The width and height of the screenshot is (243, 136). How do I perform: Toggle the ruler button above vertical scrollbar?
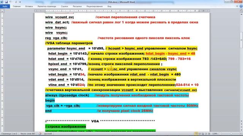coord(241,11)
